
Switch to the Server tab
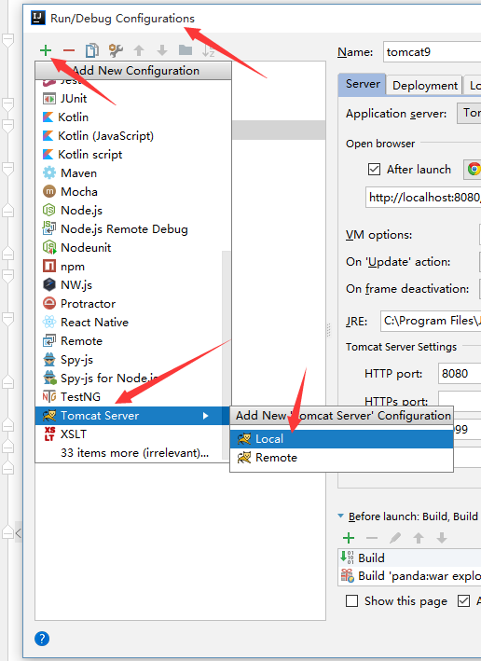[x=362, y=84]
